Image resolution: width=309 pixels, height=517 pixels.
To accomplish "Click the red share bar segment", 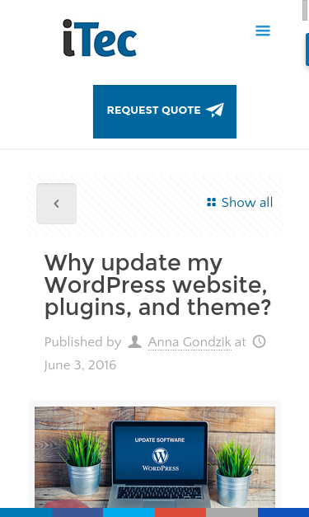I will pyautogui.click(x=180, y=512).
